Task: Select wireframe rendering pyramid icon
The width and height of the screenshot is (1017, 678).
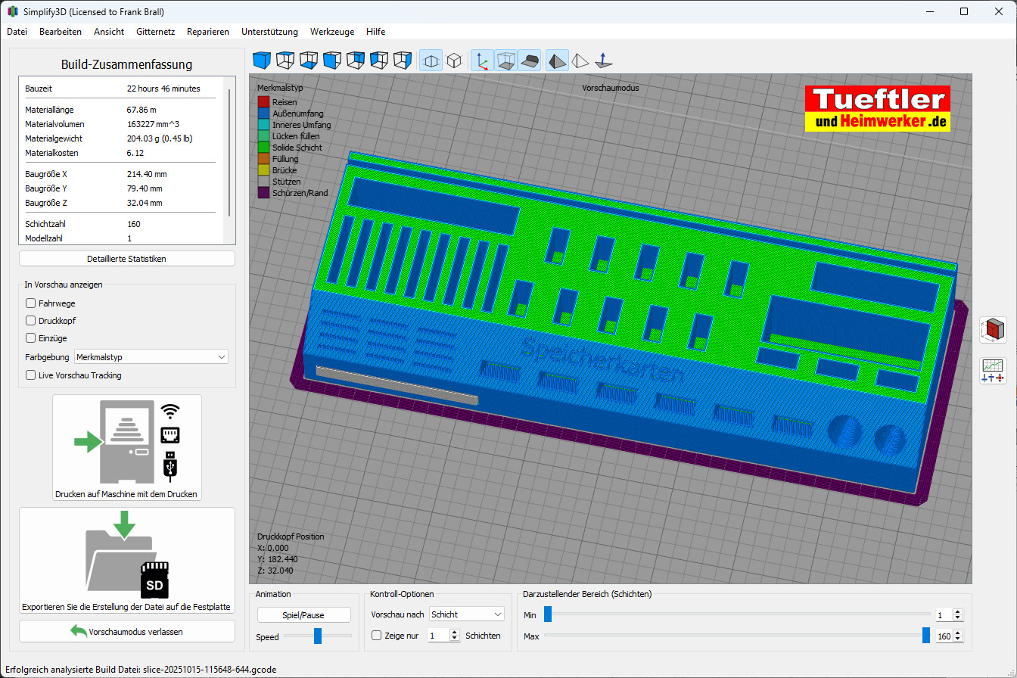Action: click(x=580, y=61)
